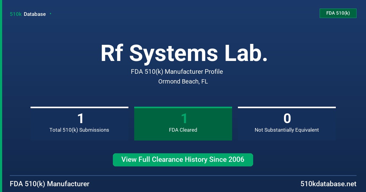
Task: Click the 510k Database logo text
Action: click(x=28, y=14)
